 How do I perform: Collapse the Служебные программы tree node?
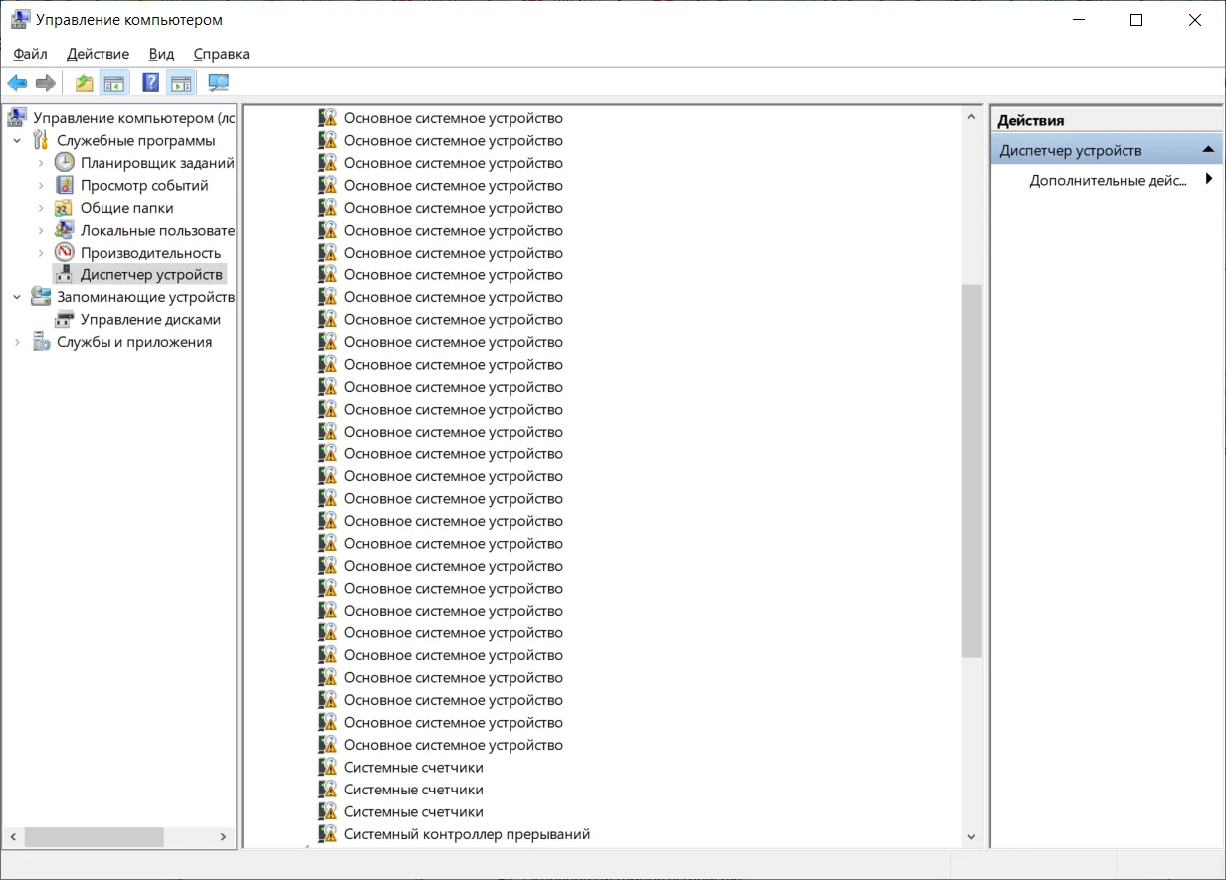point(17,141)
